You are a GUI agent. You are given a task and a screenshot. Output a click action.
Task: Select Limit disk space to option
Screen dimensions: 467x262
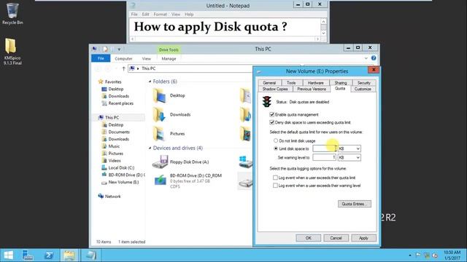click(276, 148)
